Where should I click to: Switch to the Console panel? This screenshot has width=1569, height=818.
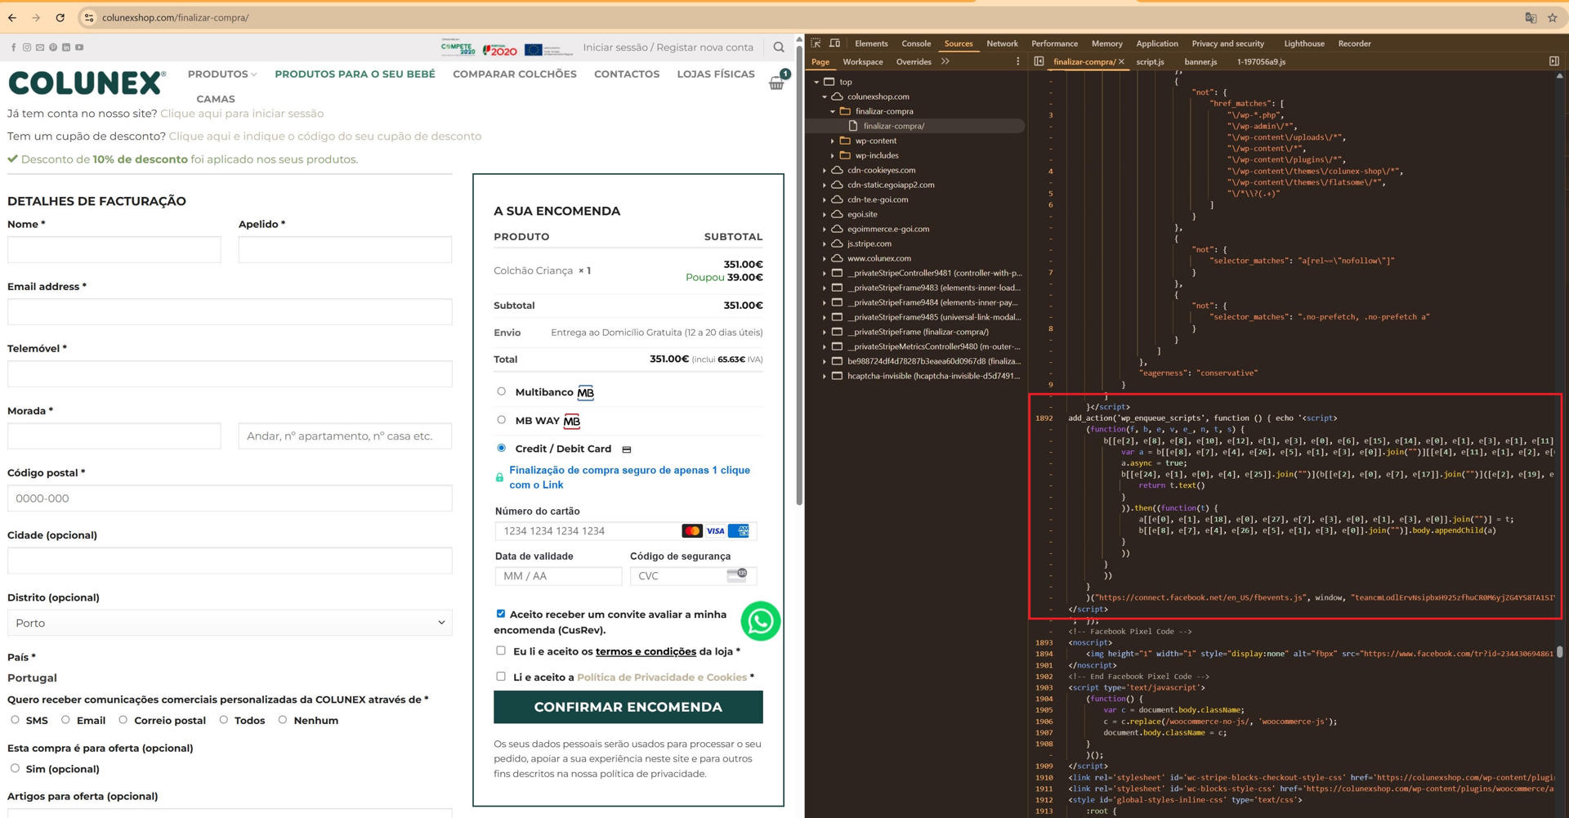pos(916,43)
